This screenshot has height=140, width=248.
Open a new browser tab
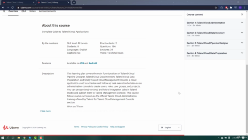pos(74,3)
